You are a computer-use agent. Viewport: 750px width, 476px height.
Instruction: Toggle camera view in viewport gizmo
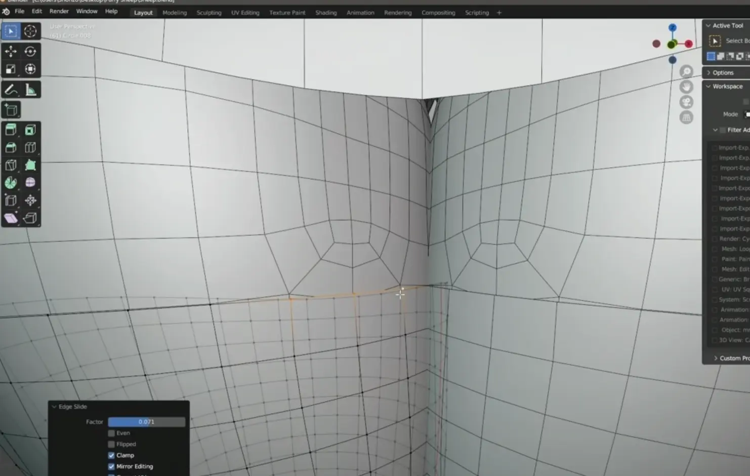[686, 102]
